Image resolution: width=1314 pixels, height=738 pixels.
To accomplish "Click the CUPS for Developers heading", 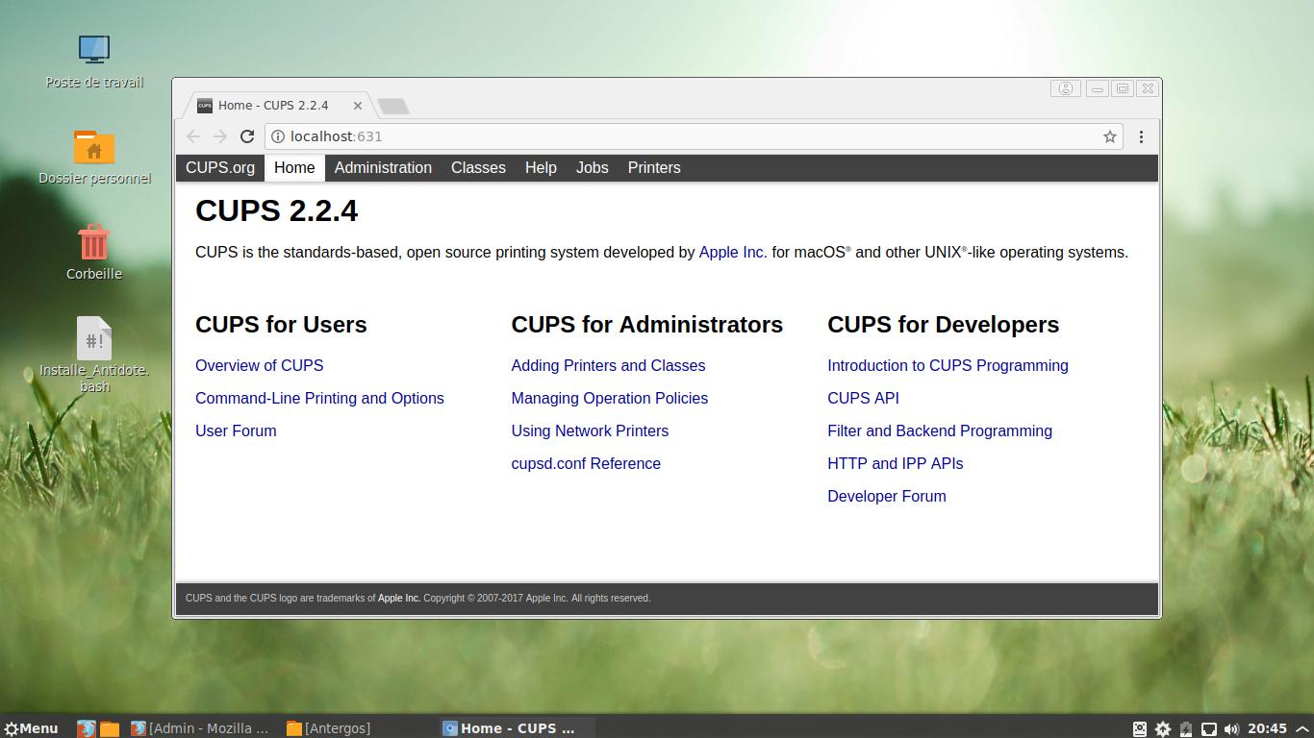I will [x=944, y=325].
